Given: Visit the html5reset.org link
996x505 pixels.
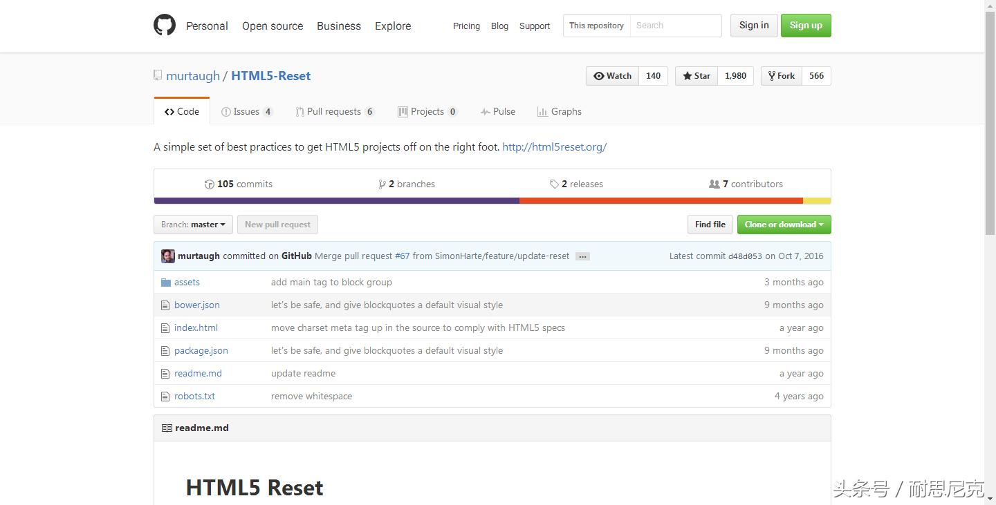Looking at the screenshot, I should pyautogui.click(x=555, y=146).
